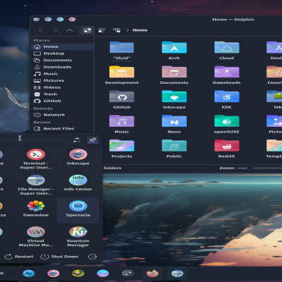The width and height of the screenshot is (282, 282).
Task: Select Recent Files in sidebar
Action: click(x=62, y=128)
